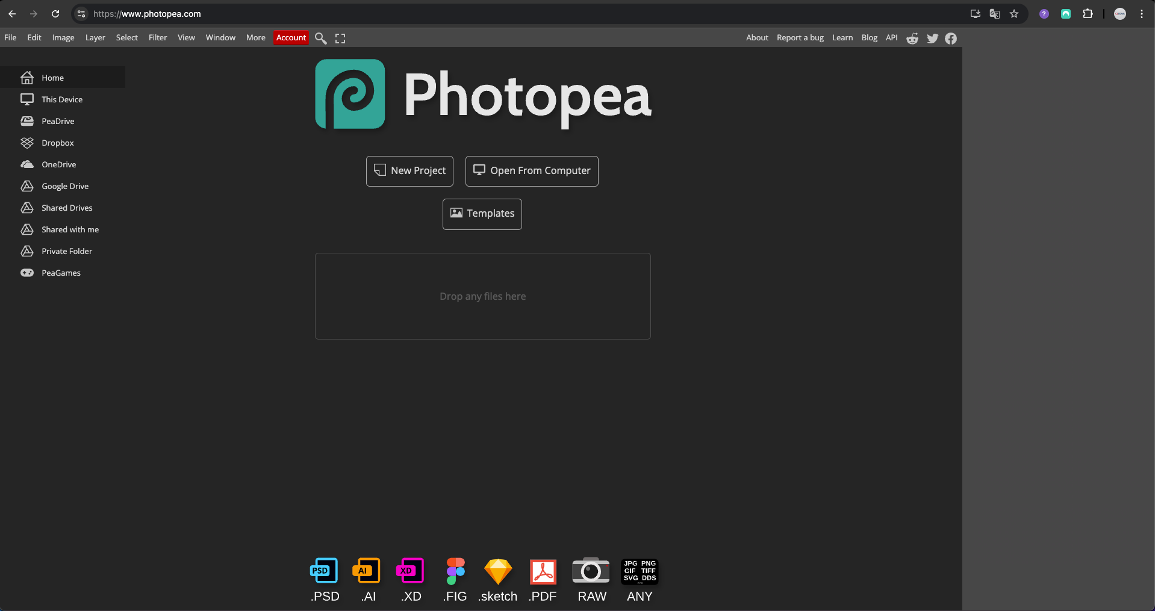Click the search magnifier icon in menu bar
1155x611 pixels.
pyautogui.click(x=321, y=38)
